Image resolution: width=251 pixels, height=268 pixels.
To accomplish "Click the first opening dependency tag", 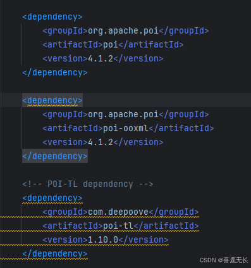I will pos(52,17).
